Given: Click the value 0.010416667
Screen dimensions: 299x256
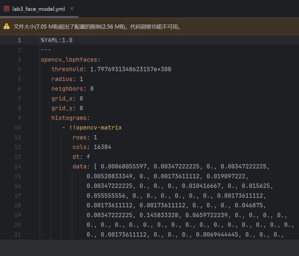Looking at the screenshot, I should [201, 186].
